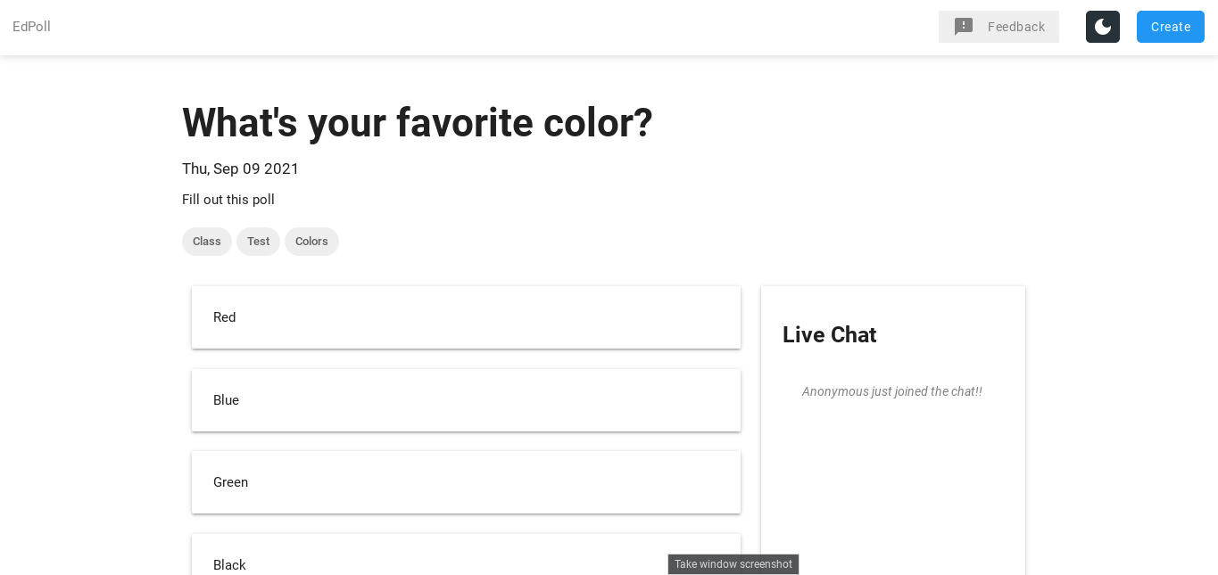Image resolution: width=1218 pixels, height=575 pixels.
Task: Click the Feedback speech bubble icon
Action: pyautogui.click(x=964, y=27)
